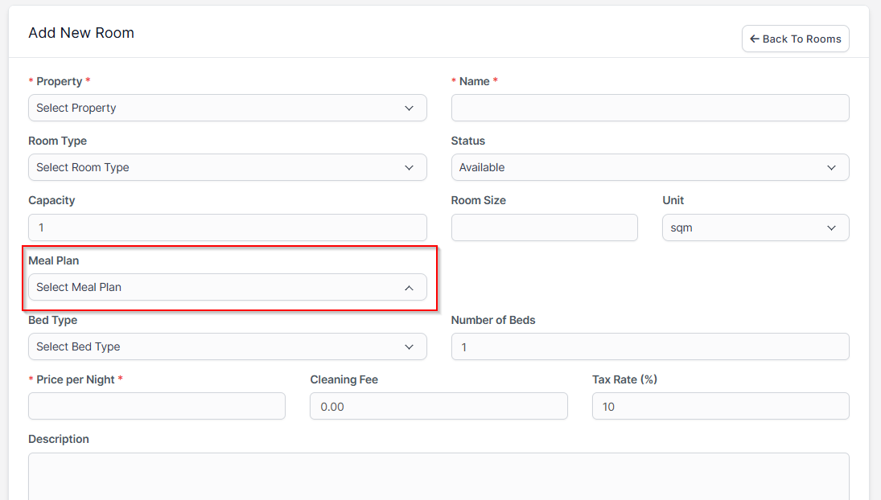
Task: Focus the Price per Night input
Action: pyautogui.click(x=156, y=406)
